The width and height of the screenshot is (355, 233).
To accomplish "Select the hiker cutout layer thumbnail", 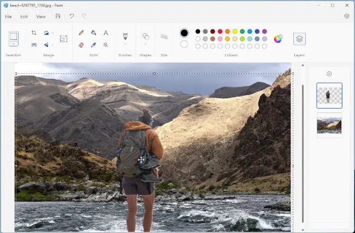I will 329,95.
